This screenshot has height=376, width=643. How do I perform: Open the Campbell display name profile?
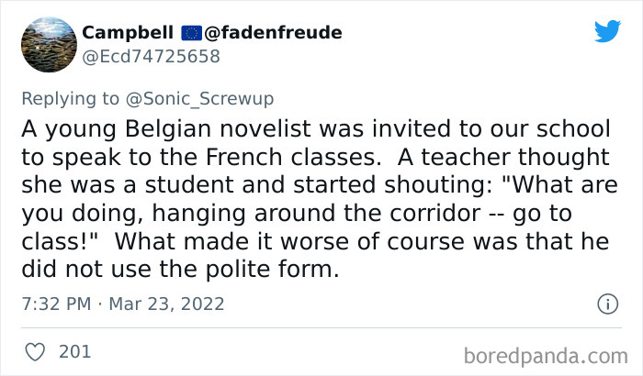tap(128, 33)
